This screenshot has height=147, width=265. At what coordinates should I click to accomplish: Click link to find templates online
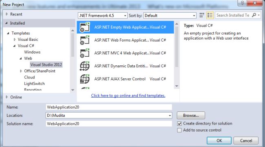[x=128, y=96]
